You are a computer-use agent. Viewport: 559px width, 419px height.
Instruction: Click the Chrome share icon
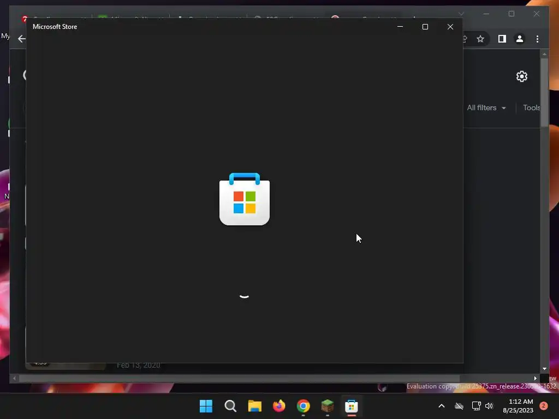[465, 39]
